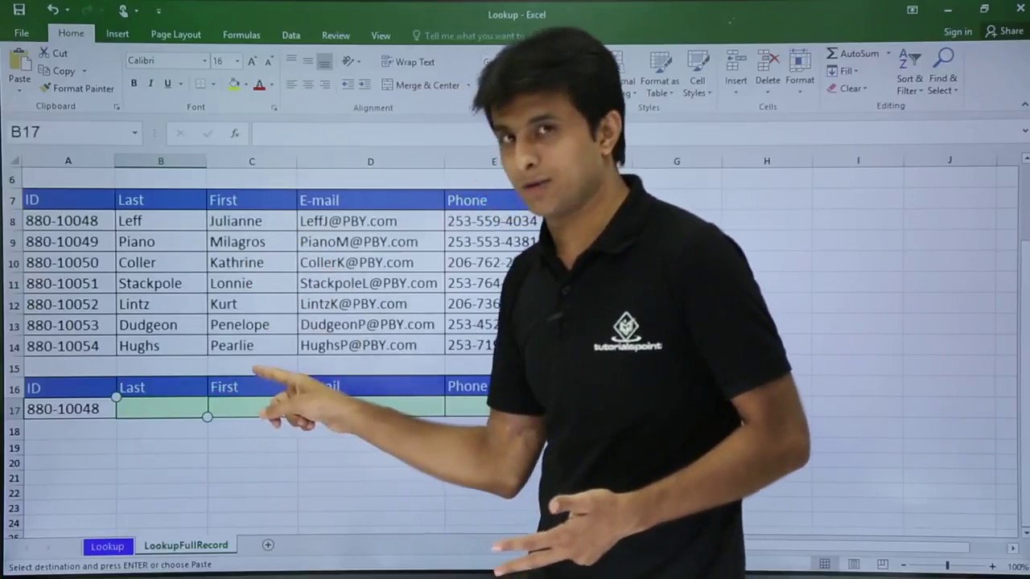The width and height of the screenshot is (1030, 579).
Task: Click the Orientation text angle icon
Action: [348, 61]
